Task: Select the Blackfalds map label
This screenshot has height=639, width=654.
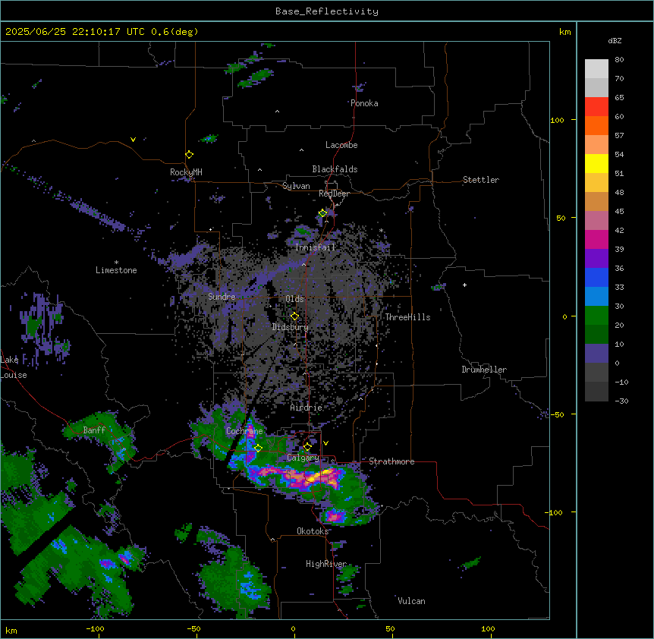Action: click(335, 169)
